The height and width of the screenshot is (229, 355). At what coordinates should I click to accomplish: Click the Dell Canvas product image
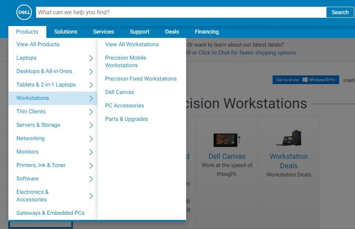[227, 140]
